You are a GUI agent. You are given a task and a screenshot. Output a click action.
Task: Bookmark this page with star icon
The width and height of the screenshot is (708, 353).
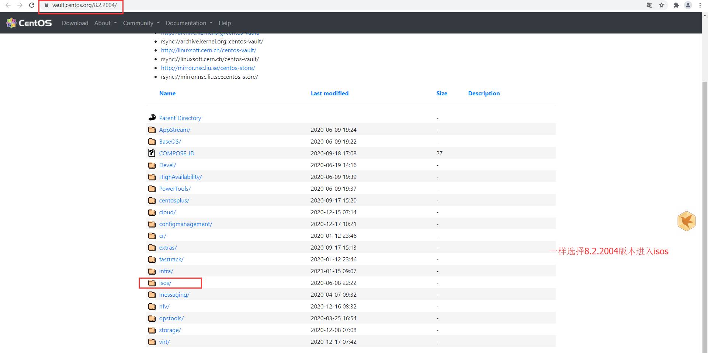point(662,5)
